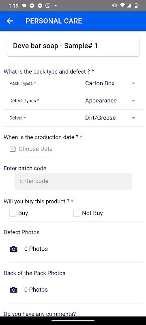Tap the Dove bar soap Sample# 1 card
The image size is (146, 325).
pyautogui.click(x=73, y=46)
